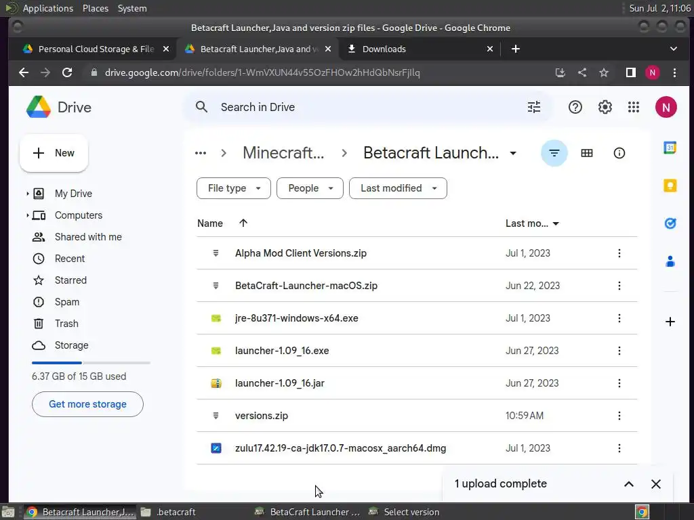Screen dimensions: 694x520
Task: Open the Support help icon
Action: coord(575,107)
